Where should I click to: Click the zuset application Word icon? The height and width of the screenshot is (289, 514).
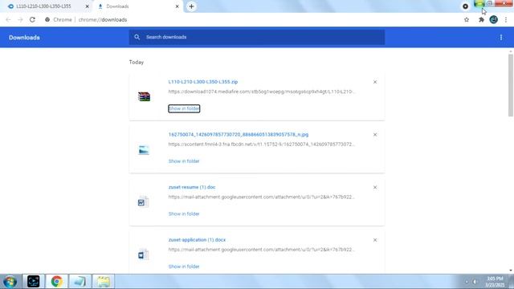click(143, 254)
